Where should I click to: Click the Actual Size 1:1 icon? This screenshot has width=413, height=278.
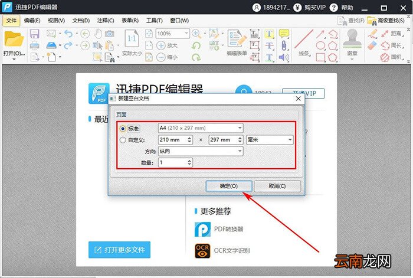(x=132, y=43)
